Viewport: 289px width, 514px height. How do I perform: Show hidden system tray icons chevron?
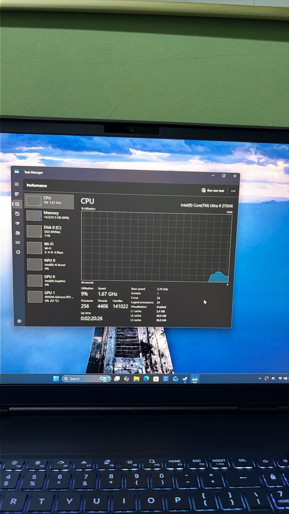(x=259, y=378)
